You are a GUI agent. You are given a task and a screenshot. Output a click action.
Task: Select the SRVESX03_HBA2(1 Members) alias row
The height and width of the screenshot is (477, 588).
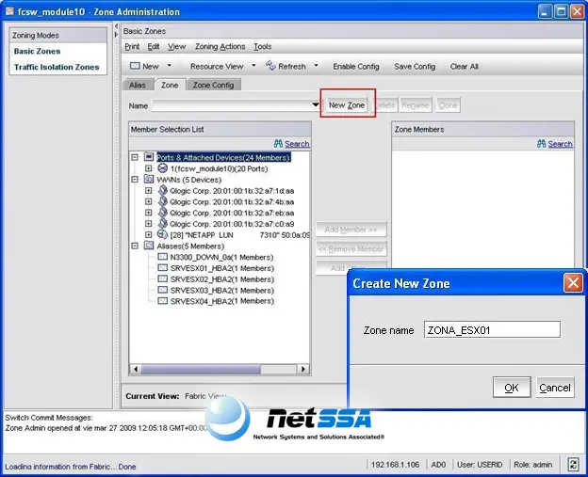tap(222, 290)
